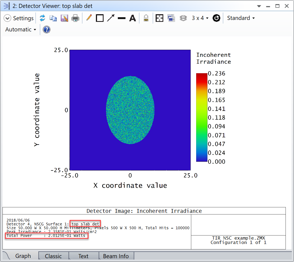Image resolution: width=294 pixels, height=262 pixels.
Task: Open the window options down-arrow in title bar
Action: (259, 6)
